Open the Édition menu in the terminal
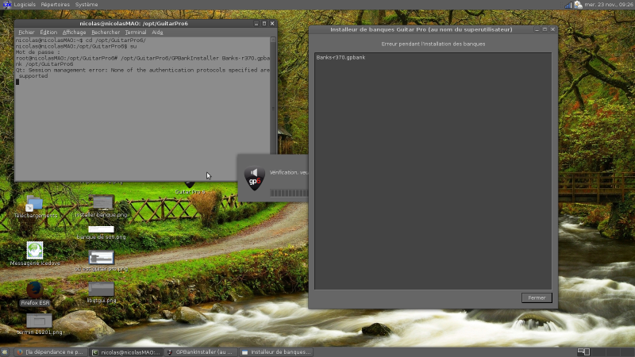The width and height of the screenshot is (635, 357). click(48, 33)
